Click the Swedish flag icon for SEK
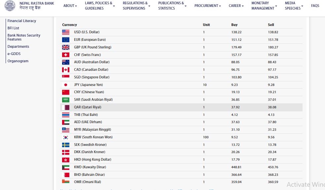 click(66, 145)
